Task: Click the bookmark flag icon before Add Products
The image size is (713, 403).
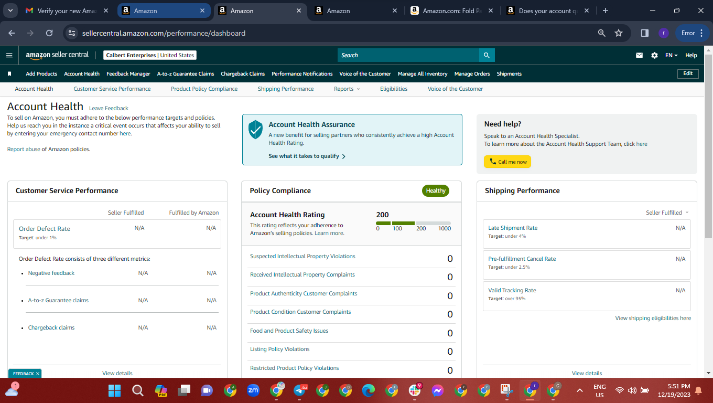Action: (9, 74)
